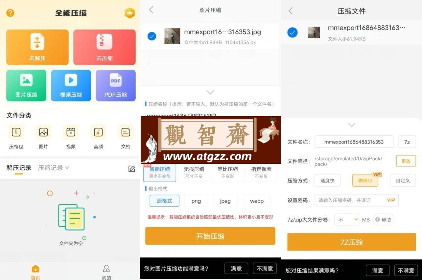Tap 满意 on image compression survey
This screenshot has height=280, width=422.
[236, 269]
